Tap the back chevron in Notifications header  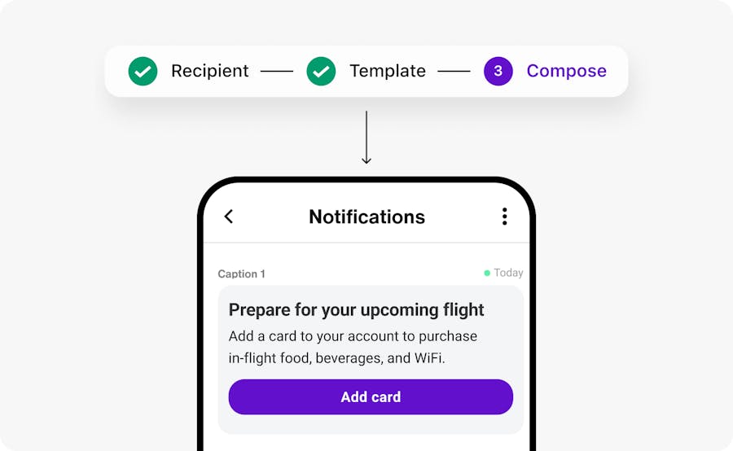[229, 217]
